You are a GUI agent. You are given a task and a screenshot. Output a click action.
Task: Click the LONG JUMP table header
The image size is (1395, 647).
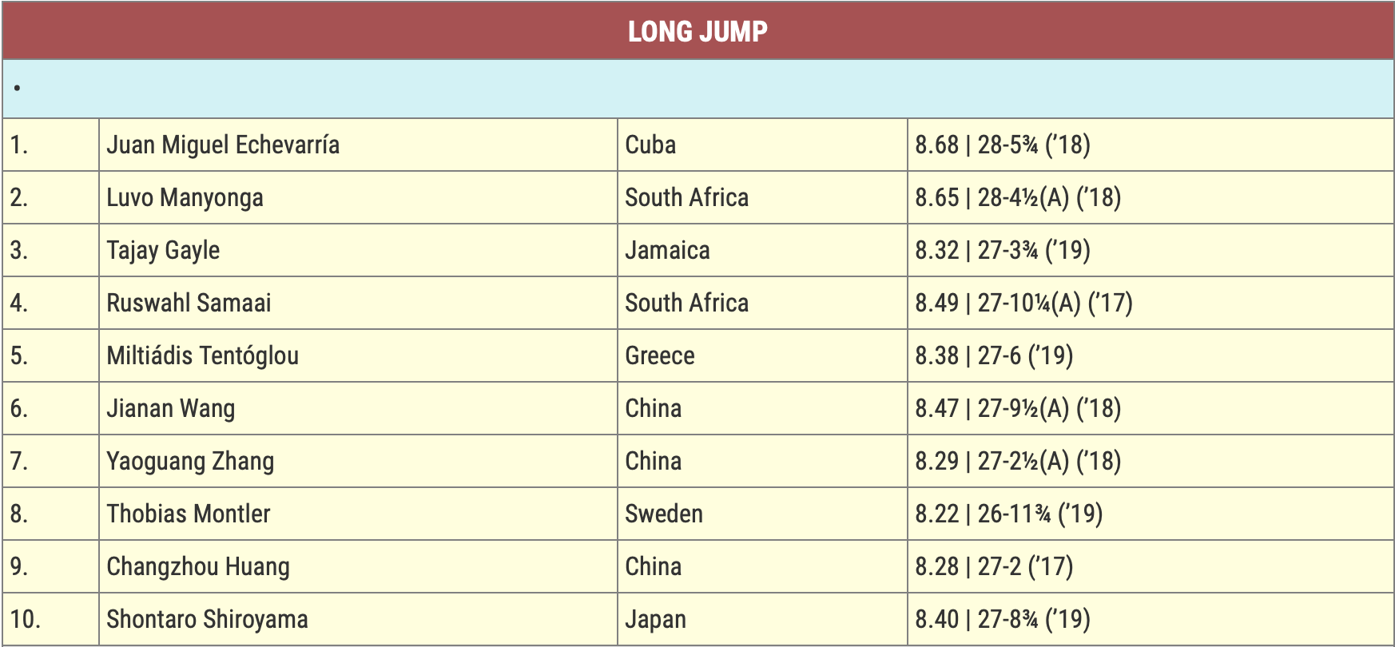[x=697, y=31]
